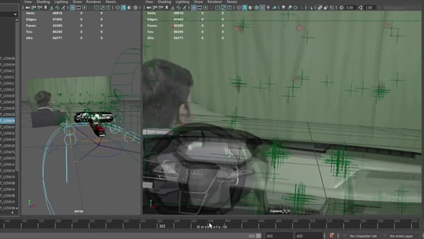This screenshot has width=424, height=239.
Task: Enable Wireframe on Shaded in Camera_1_1 panel
Action: [256, 7]
